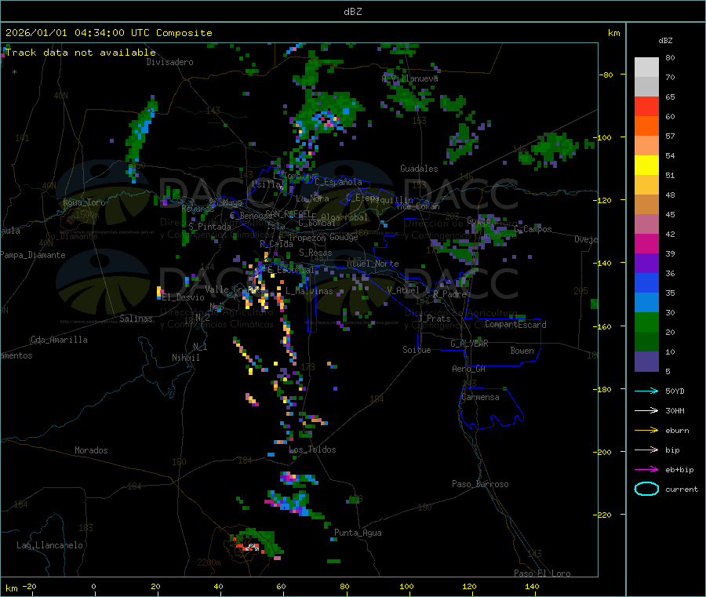Viewport: 706px width, 597px height.
Task: Click the Aero_GA map label
Action: click(469, 369)
